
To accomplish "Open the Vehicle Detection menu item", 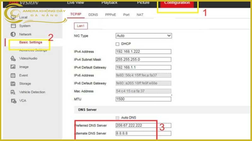I will coord(32,92).
